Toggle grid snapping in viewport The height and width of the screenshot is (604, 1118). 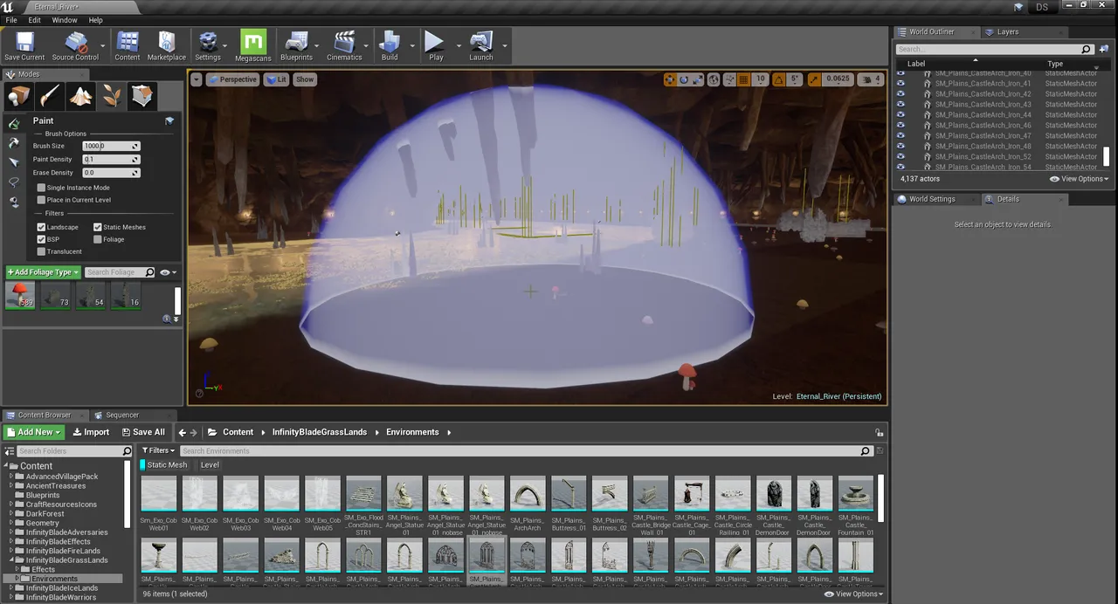744,79
